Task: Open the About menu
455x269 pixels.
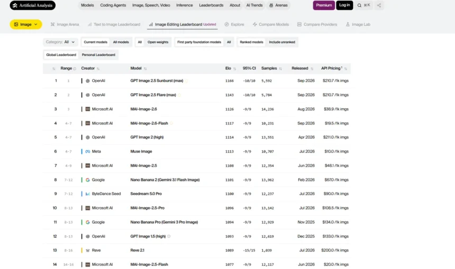Action: 235,5
